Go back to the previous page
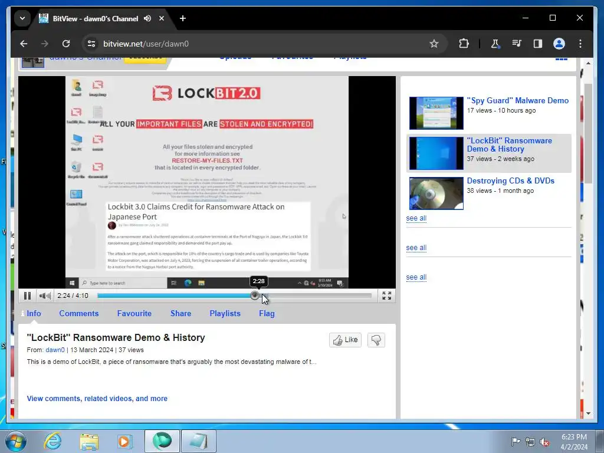The width and height of the screenshot is (604, 453). click(24, 44)
